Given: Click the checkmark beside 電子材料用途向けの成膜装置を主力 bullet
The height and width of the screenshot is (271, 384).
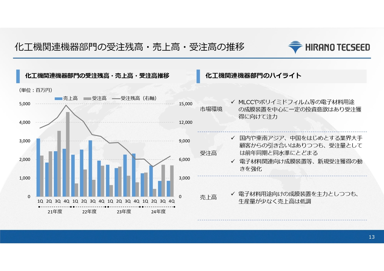Looking at the screenshot, I should [x=232, y=194].
